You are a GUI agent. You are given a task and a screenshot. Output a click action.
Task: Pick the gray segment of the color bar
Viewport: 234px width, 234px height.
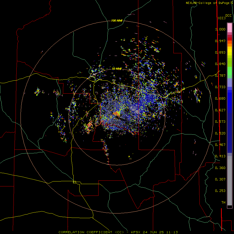(230, 181)
